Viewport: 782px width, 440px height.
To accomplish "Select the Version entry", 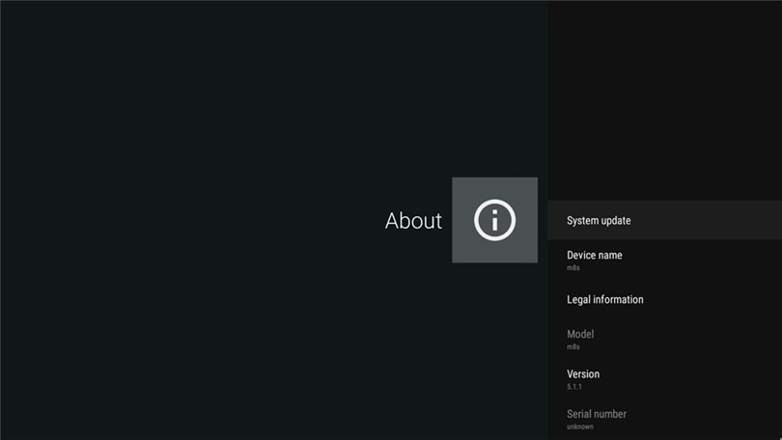I will pyautogui.click(x=583, y=374).
